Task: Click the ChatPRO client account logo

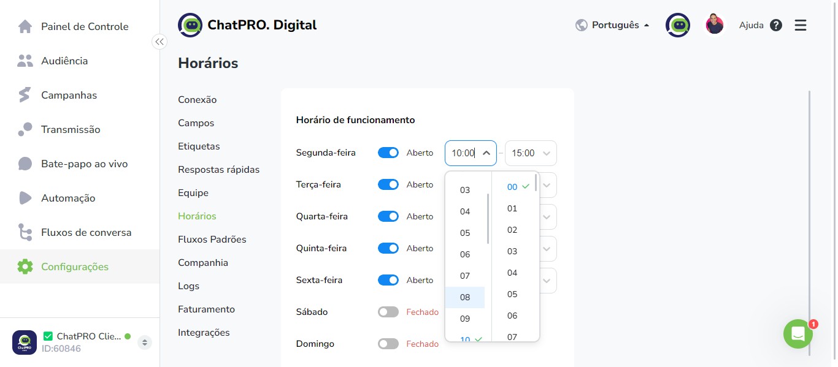Action: (x=25, y=342)
